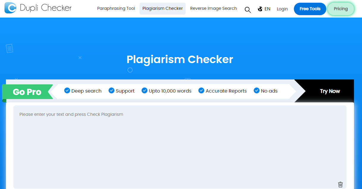Viewport: 362px width, 189px height.
Task: View the Pricing page
Action: (341, 9)
